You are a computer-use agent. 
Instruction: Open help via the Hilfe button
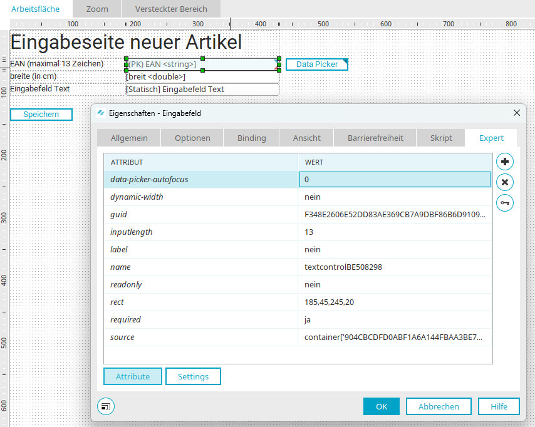(499, 406)
